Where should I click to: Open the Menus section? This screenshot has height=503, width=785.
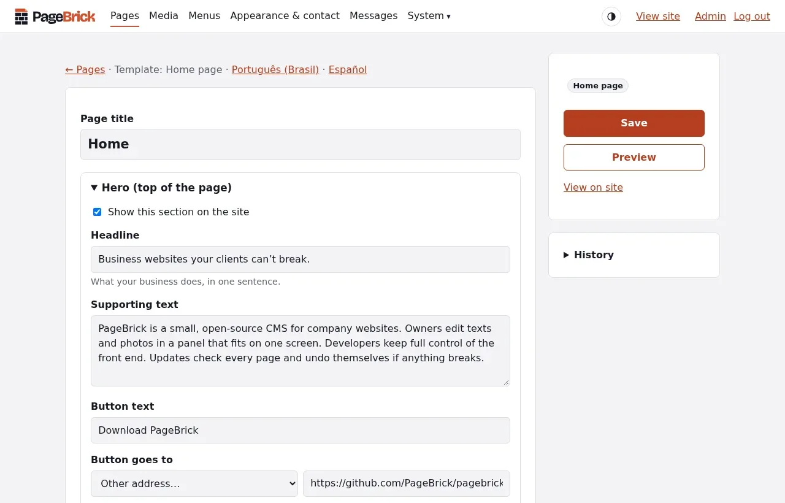[x=204, y=16]
